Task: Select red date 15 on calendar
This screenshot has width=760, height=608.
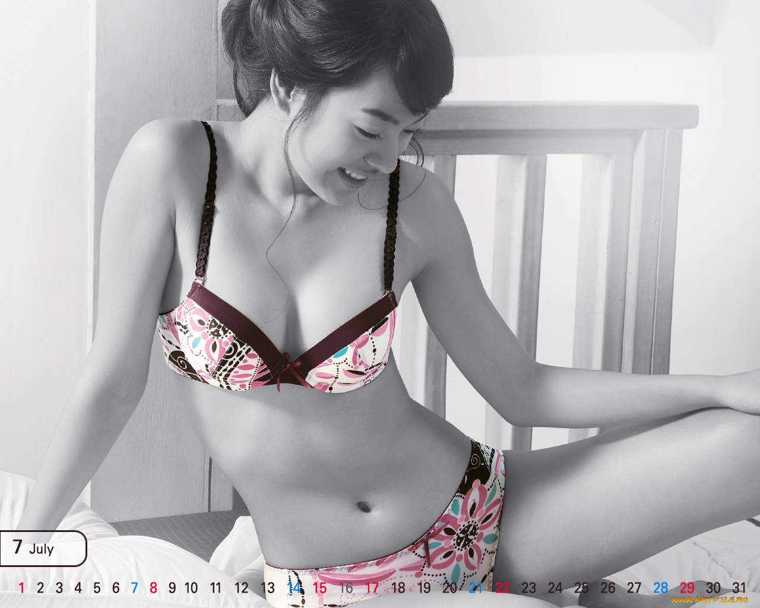Action: 319,588
